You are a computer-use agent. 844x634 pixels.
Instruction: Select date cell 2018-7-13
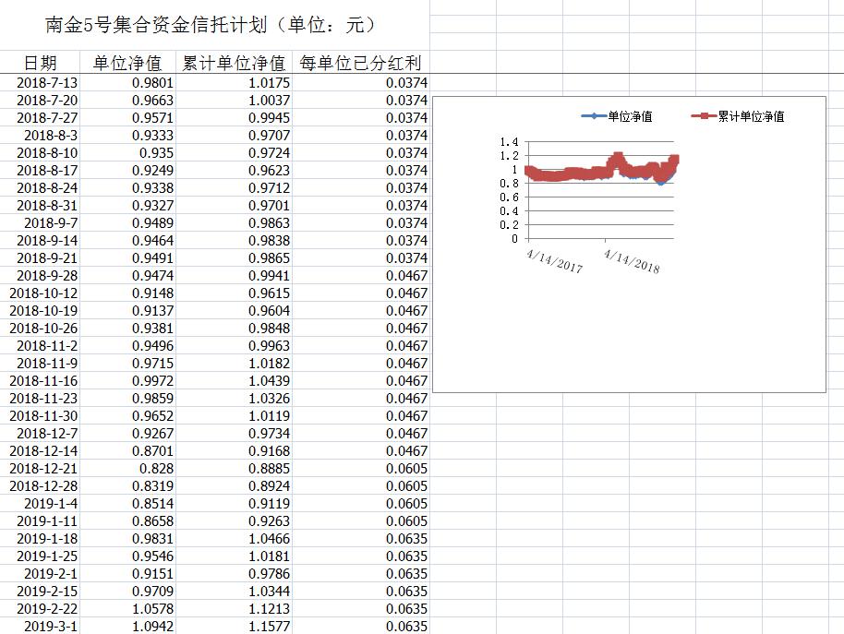pyautogui.click(x=40, y=83)
